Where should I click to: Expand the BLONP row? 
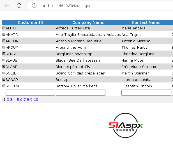click(x=4, y=67)
